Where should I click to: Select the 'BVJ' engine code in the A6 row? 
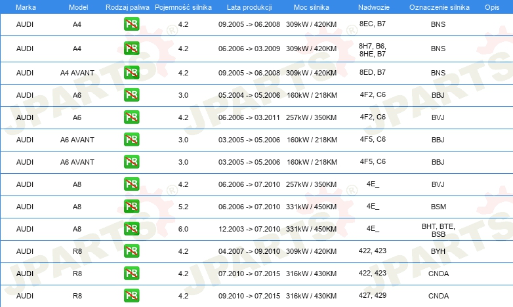(x=438, y=117)
